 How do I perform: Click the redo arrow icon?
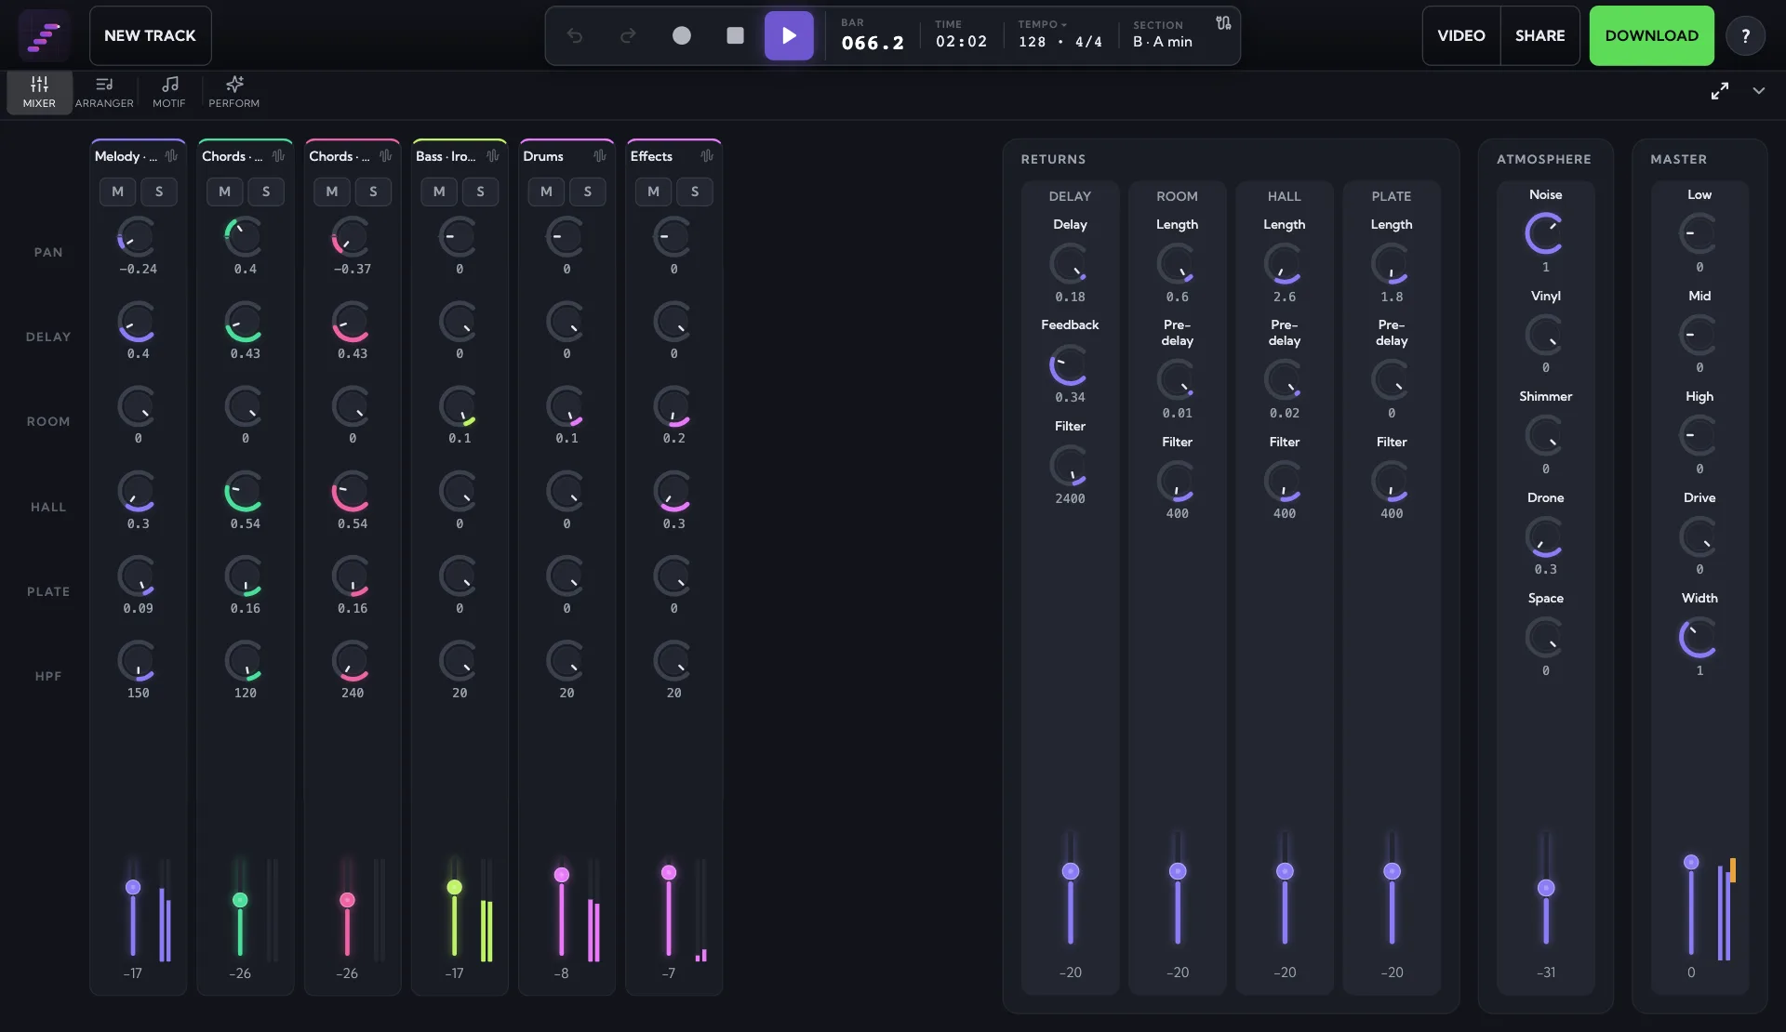click(628, 35)
